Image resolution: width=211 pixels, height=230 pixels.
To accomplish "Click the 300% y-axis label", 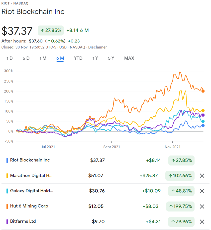I will pos(9,71).
